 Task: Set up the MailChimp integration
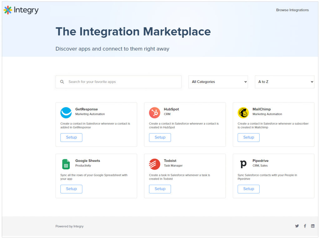pos(248,138)
